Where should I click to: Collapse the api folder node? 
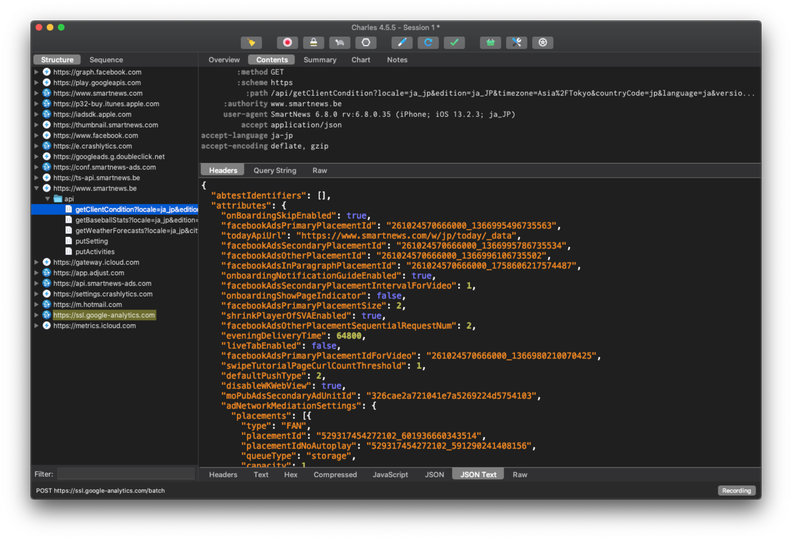point(48,199)
